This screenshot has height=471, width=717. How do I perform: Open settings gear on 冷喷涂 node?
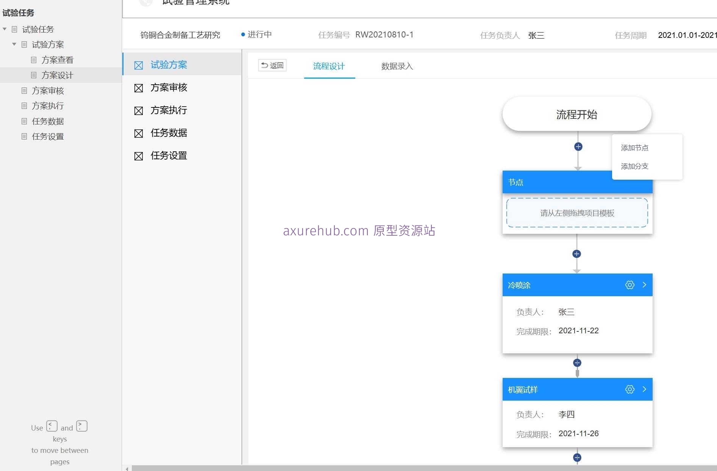[630, 285]
